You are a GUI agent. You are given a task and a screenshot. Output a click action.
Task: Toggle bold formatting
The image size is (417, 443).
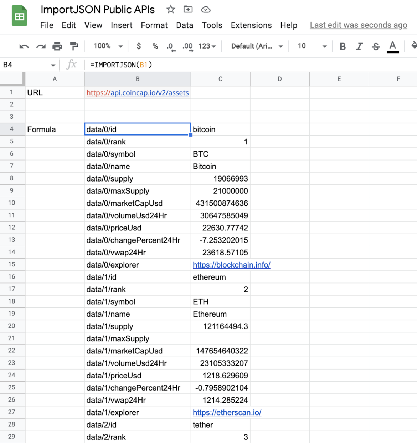[342, 46]
